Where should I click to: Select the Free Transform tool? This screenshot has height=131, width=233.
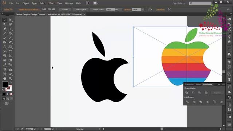10,51
